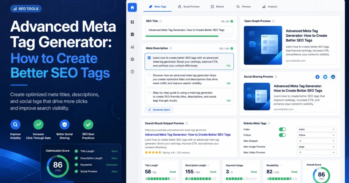This screenshot has width=349, height=183.
Task: Switch to the Preview tab
Action: [243, 6]
